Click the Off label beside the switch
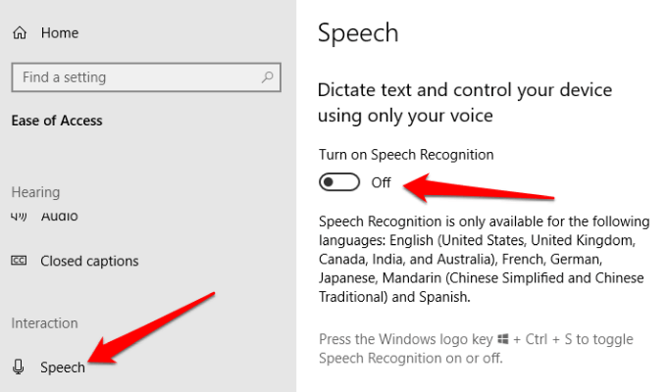667x392 pixels. (381, 182)
